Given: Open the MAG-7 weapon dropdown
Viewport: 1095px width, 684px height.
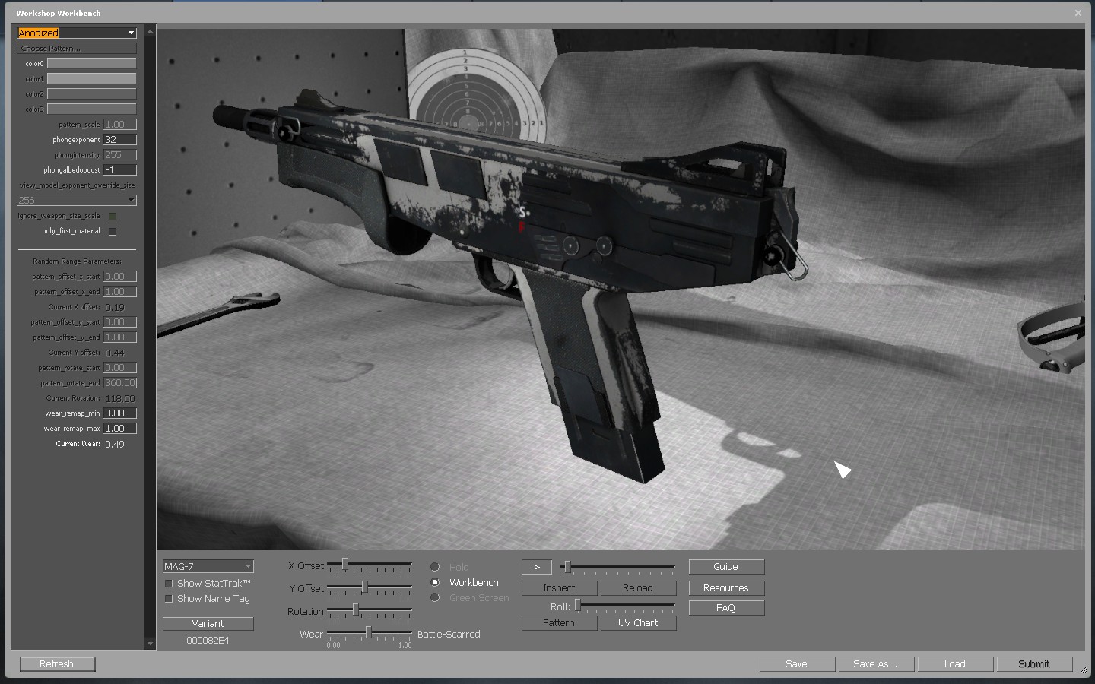Looking at the screenshot, I should 208,566.
